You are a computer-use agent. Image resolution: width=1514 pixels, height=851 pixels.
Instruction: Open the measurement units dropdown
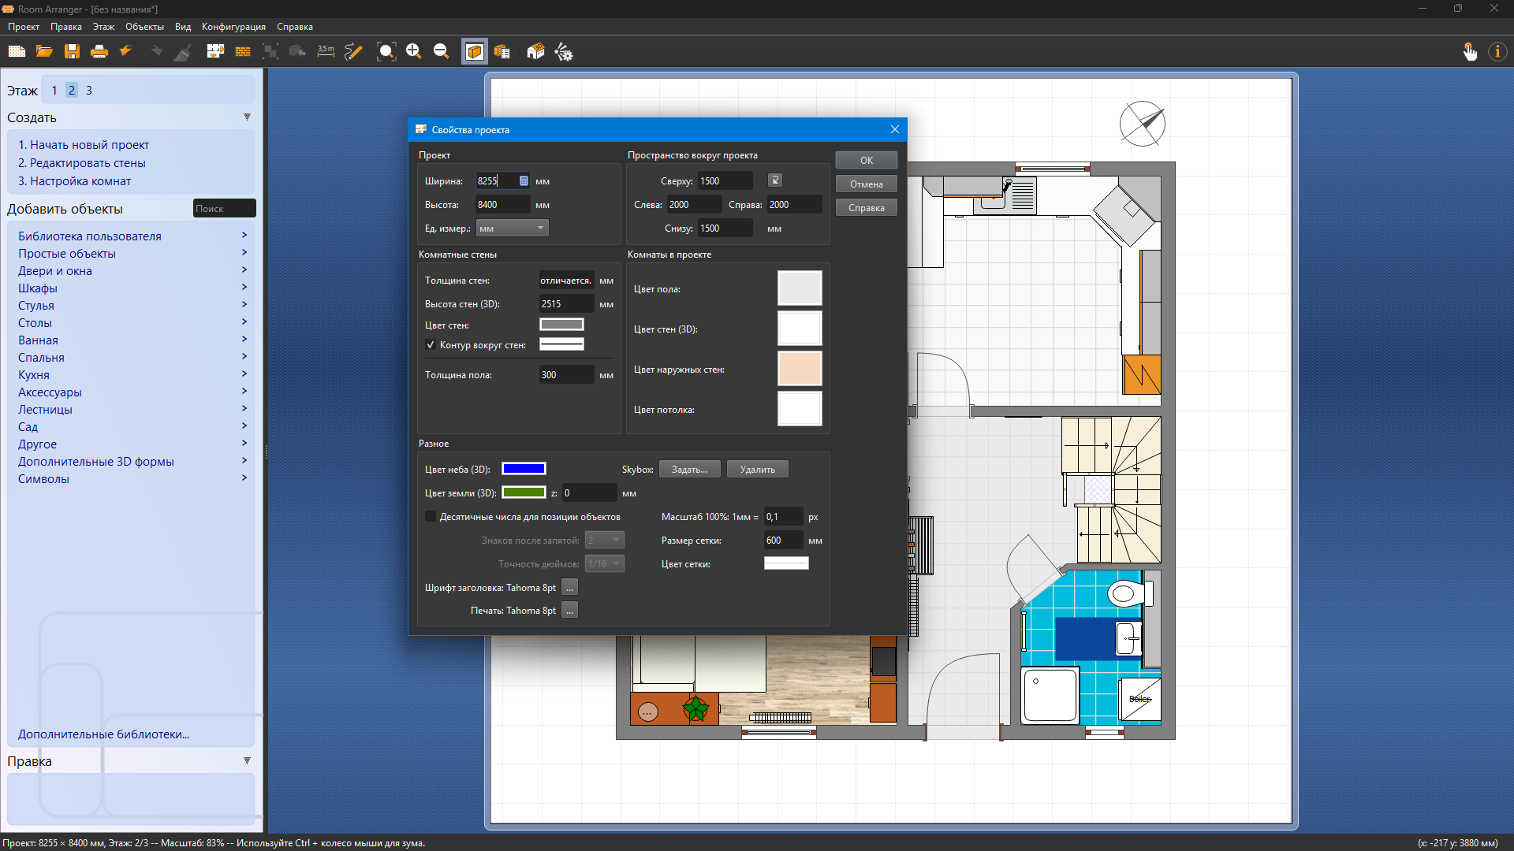click(x=513, y=229)
